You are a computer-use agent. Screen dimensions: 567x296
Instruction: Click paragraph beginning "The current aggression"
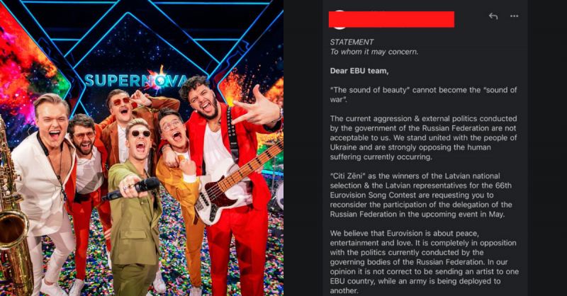tap(423, 137)
